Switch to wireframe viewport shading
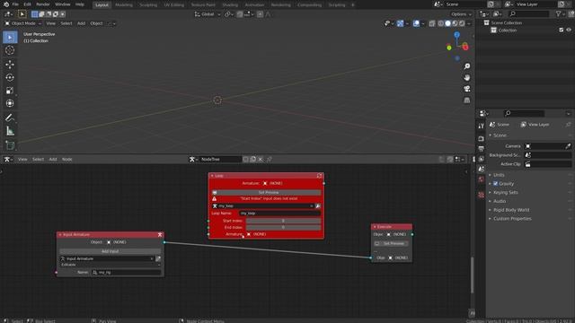 click(441, 23)
